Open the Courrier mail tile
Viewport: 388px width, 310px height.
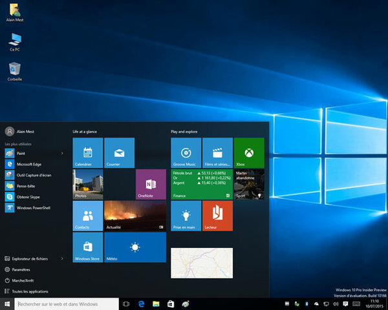pyautogui.click(x=119, y=153)
